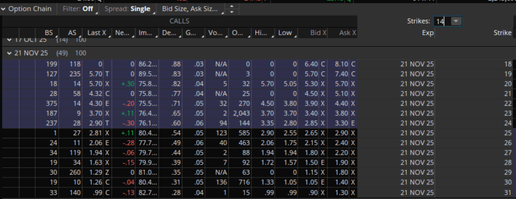Click the Im... implied volatility column header

pos(147,33)
